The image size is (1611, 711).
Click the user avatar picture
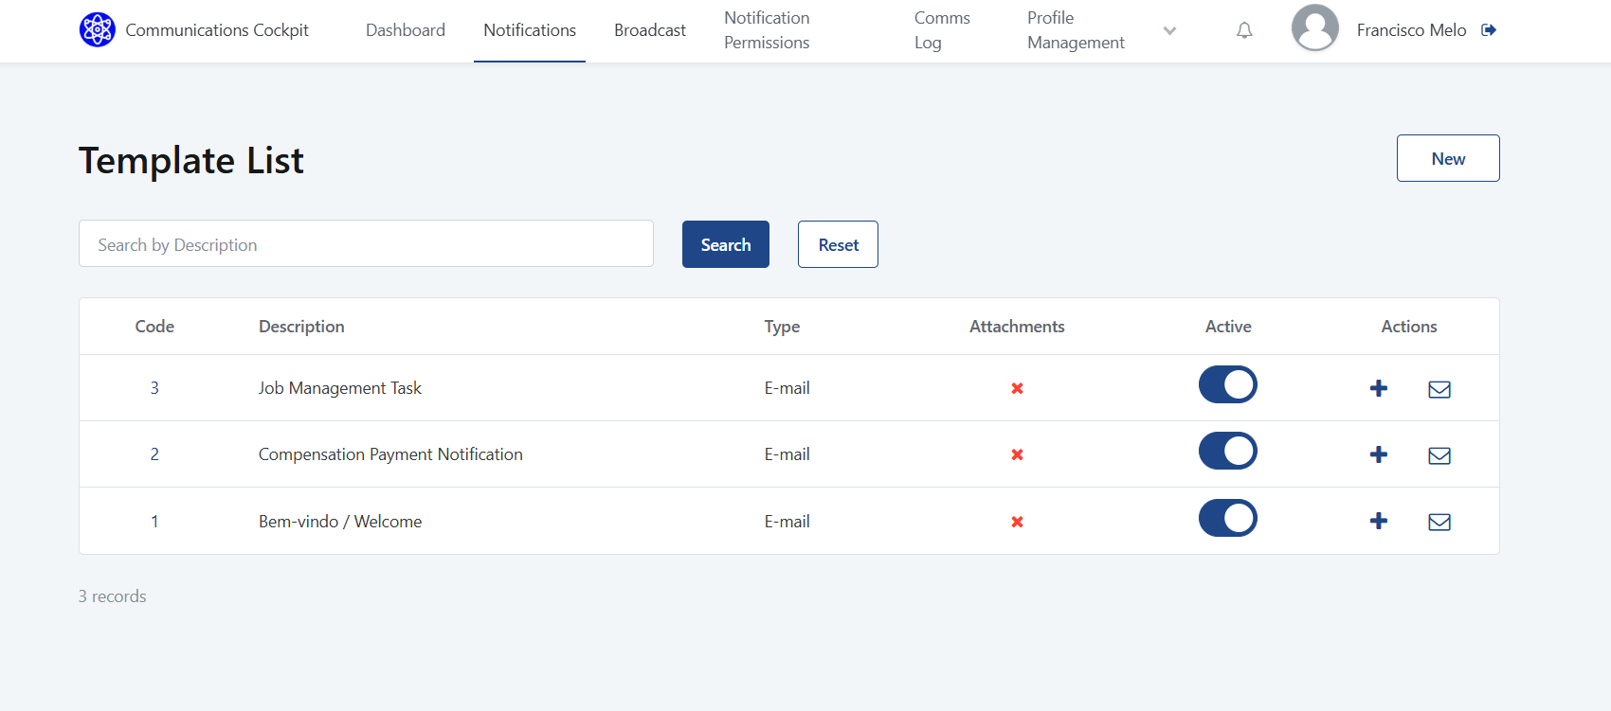tap(1314, 28)
